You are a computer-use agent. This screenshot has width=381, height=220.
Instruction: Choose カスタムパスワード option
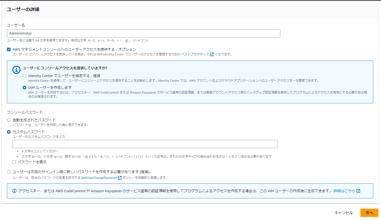point(9,132)
